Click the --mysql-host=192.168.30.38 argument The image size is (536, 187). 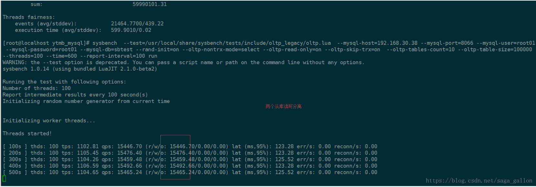pos(377,43)
